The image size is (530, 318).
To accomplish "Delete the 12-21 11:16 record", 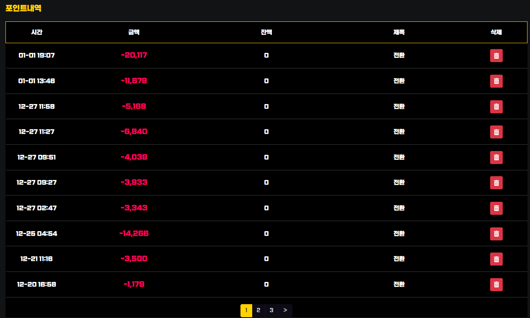I will pos(496,259).
